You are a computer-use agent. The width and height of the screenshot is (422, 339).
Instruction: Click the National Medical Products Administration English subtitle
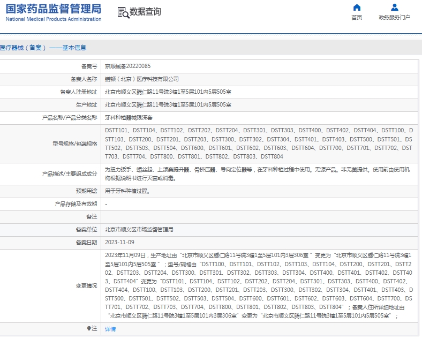coord(54,19)
